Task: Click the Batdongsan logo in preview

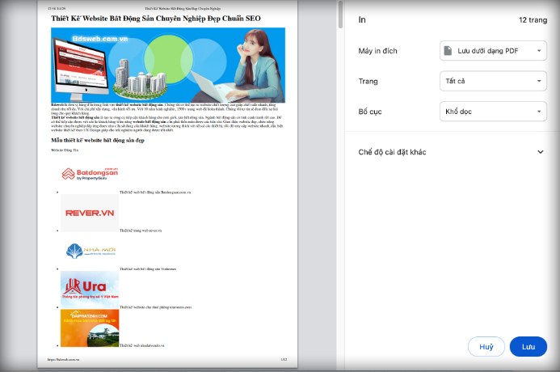Action: coord(90,174)
